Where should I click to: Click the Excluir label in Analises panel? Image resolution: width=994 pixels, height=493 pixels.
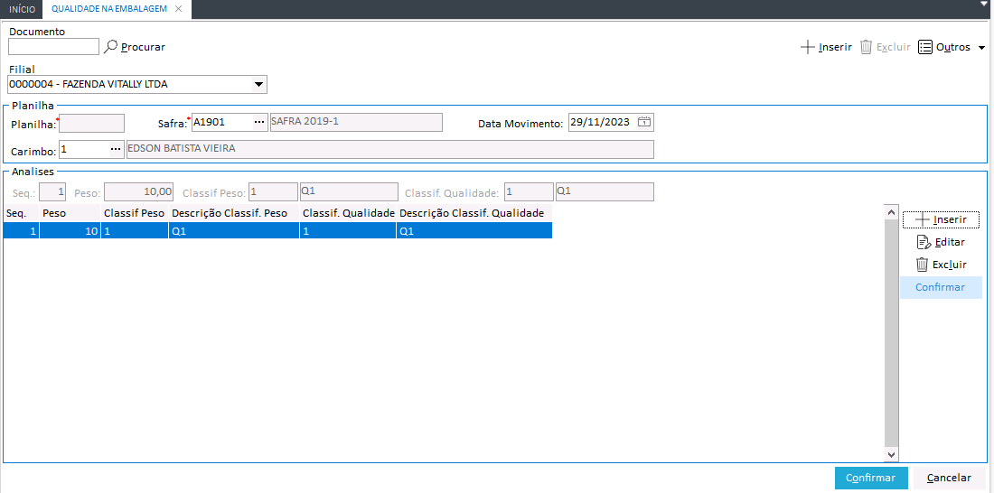click(950, 265)
